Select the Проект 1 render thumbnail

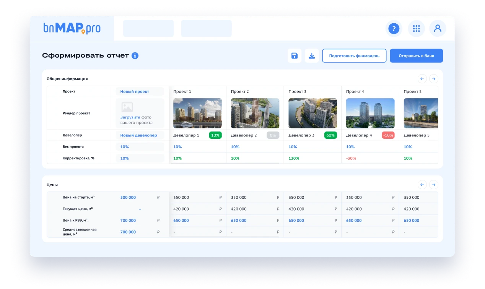coord(197,113)
